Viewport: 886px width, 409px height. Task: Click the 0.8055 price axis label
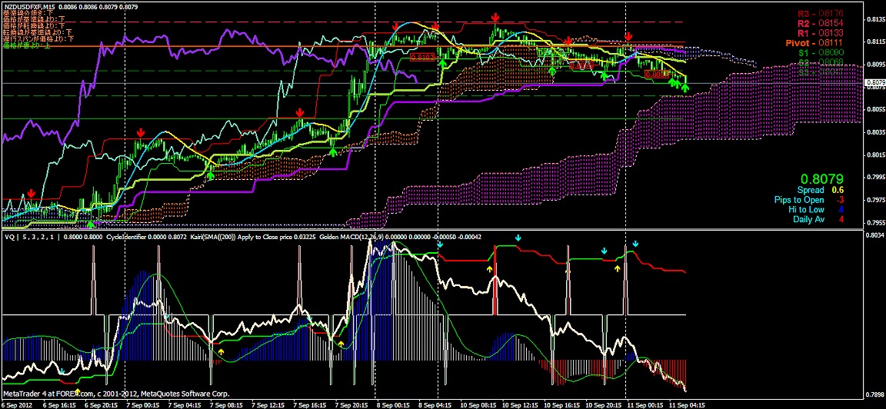874,109
